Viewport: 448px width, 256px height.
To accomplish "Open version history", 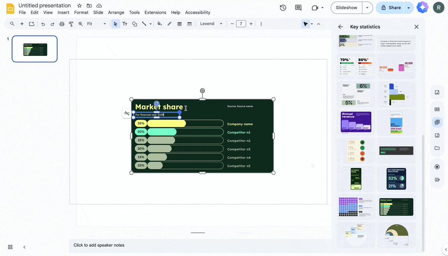I will click(283, 7).
